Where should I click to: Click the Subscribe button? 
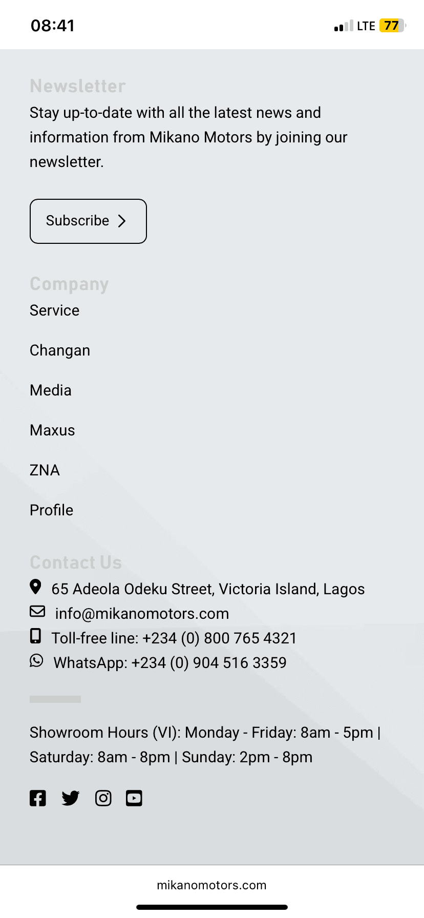88,221
